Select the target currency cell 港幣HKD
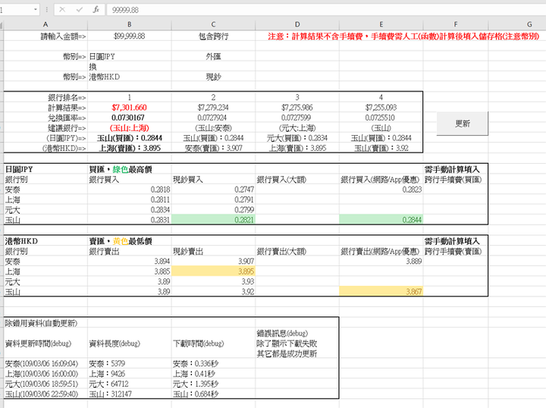This screenshot has height=408, width=546. point(129,77)
